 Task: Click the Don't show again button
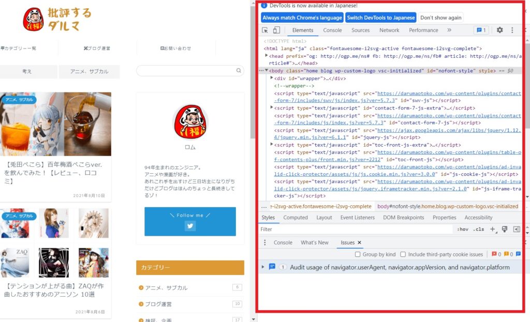(441, 18)
